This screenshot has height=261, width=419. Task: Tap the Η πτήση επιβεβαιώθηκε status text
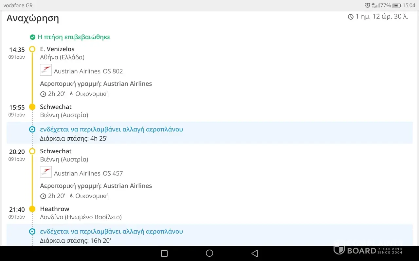pos(74,37)
